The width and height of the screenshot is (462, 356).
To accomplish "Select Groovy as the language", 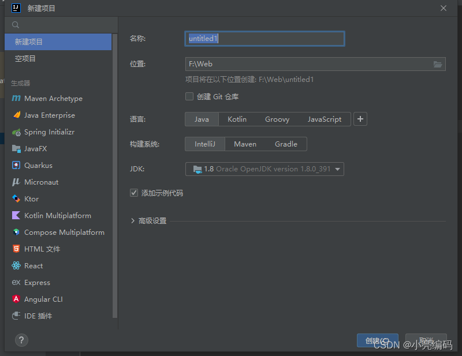I will [277, 119].
